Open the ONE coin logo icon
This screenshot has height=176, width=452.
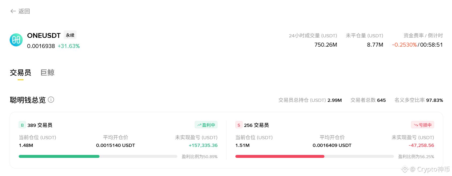coord(16,40)
